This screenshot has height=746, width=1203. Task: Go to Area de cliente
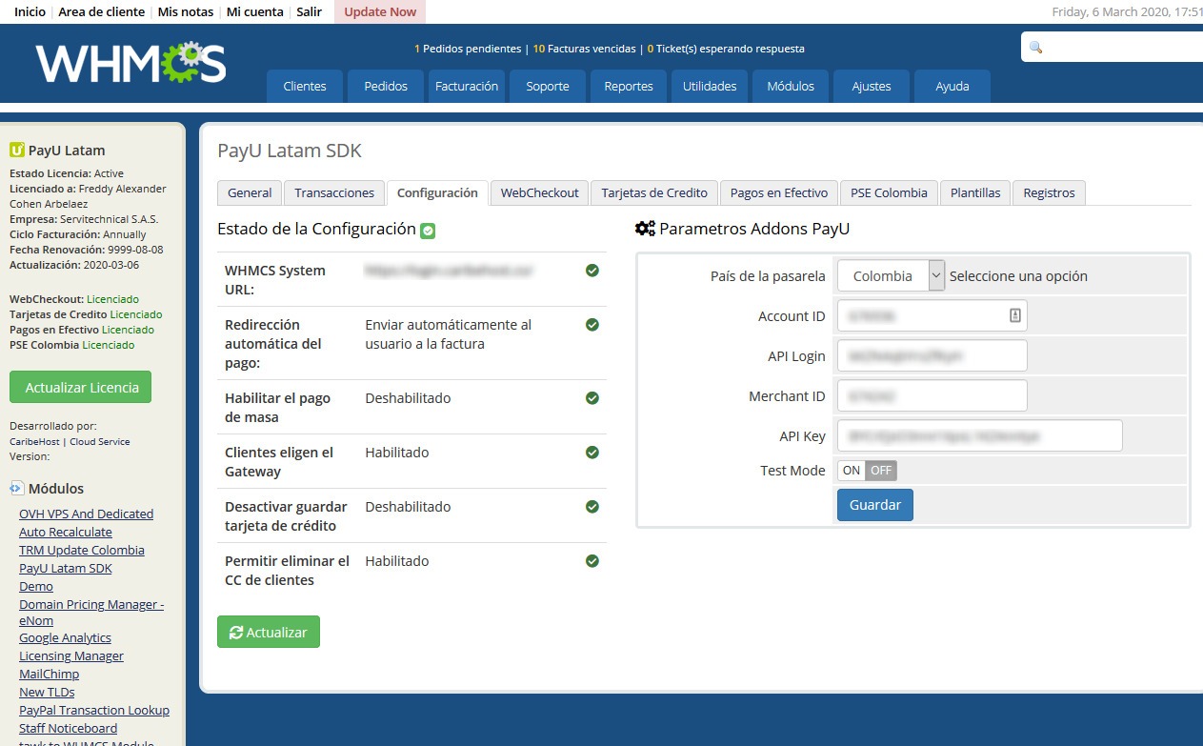(102, 11)
